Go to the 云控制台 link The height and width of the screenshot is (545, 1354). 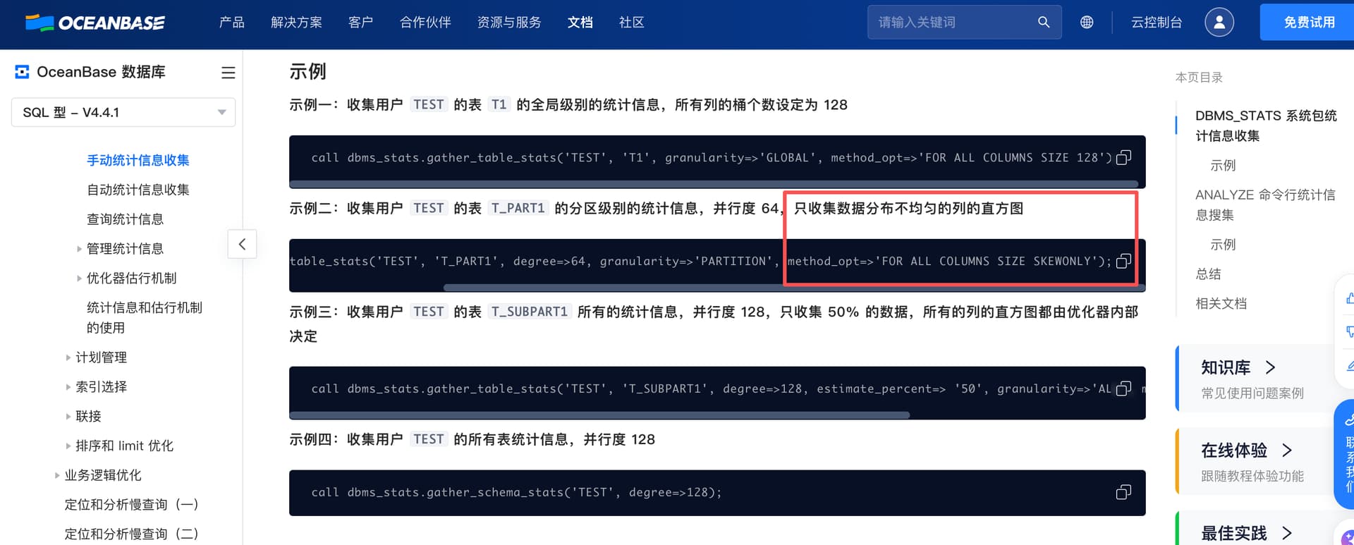[1156, 23]
